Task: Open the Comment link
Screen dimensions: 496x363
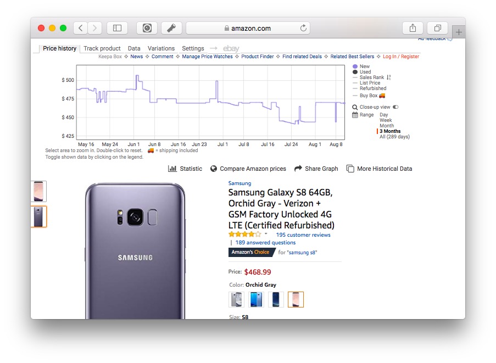Action: (162, 57)
